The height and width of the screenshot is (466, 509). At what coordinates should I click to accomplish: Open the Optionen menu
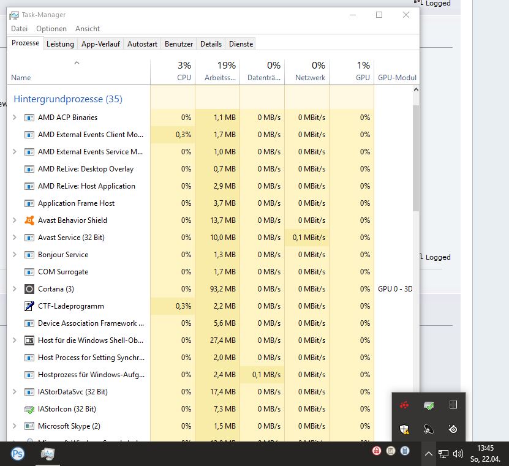(51, 29)
